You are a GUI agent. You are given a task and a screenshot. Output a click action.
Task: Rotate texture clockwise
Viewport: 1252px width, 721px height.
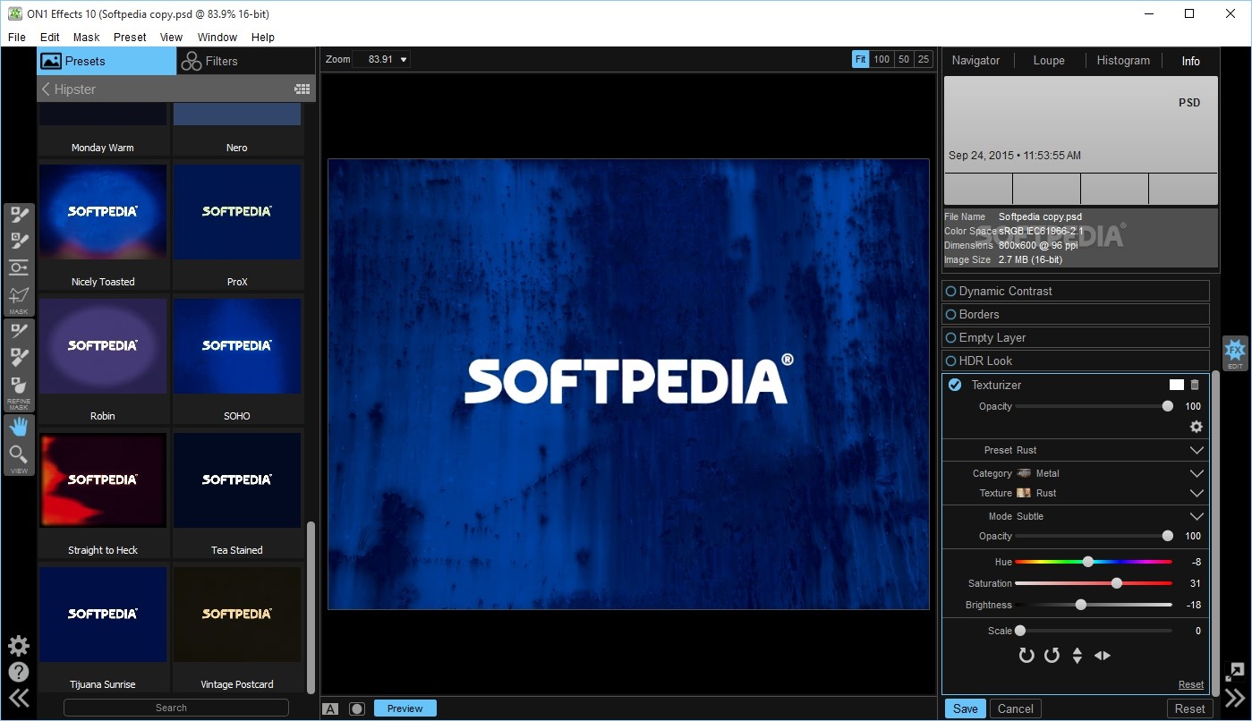click(x=1026, y=656)
